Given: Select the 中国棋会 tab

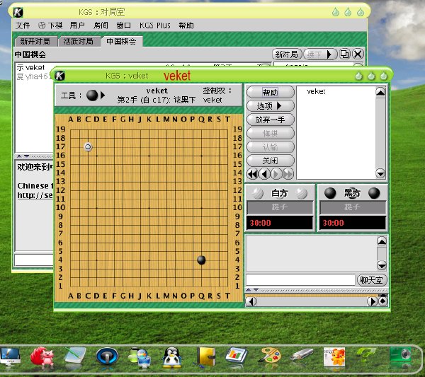Looking at the screenshot, I should pyautogui.click(x=121, y=42).
